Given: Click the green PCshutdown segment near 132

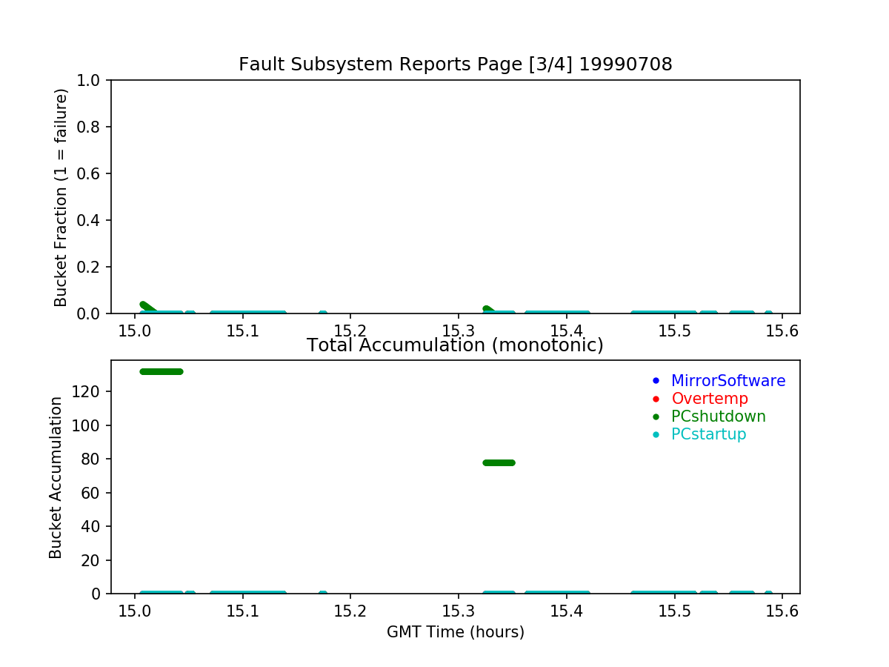Looking at the screenshot, I should click(x=161, y=371).
